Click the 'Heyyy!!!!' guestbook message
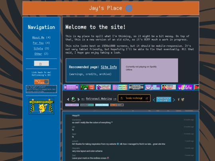Screen dimensions: 215x161 point(76,116)
